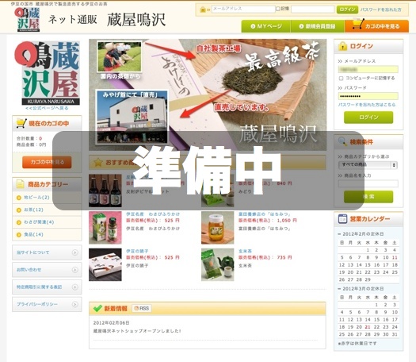Open the MYページ tab

click(266, 26)
